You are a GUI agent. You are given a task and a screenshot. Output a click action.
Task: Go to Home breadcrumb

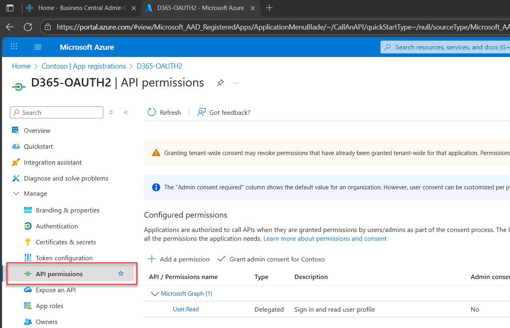point(21,66)
